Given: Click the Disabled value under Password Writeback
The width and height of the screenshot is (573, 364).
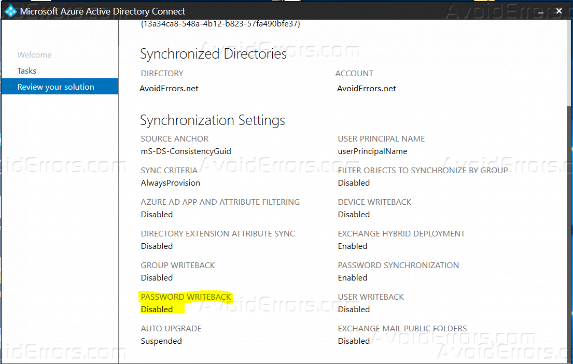Looking at the screenshot, I should coord(157,309).
